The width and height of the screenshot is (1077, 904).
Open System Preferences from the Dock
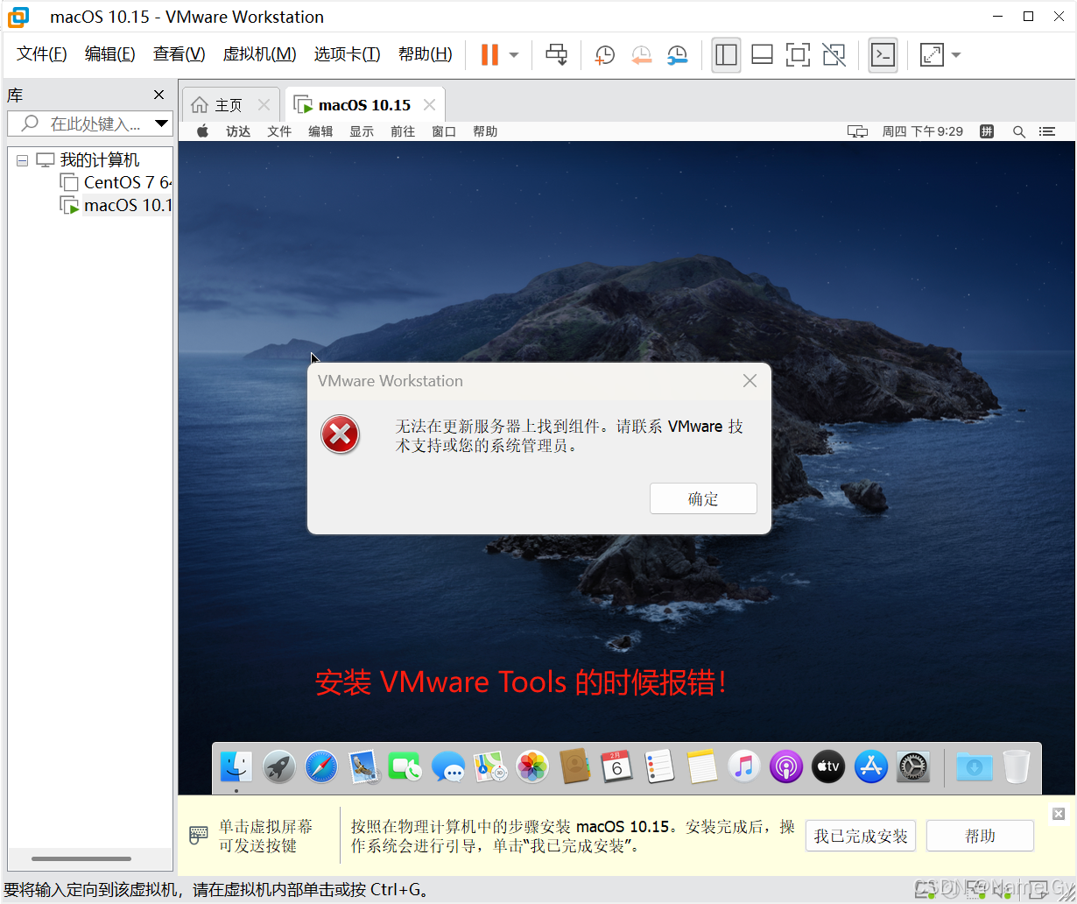[913, 767]
